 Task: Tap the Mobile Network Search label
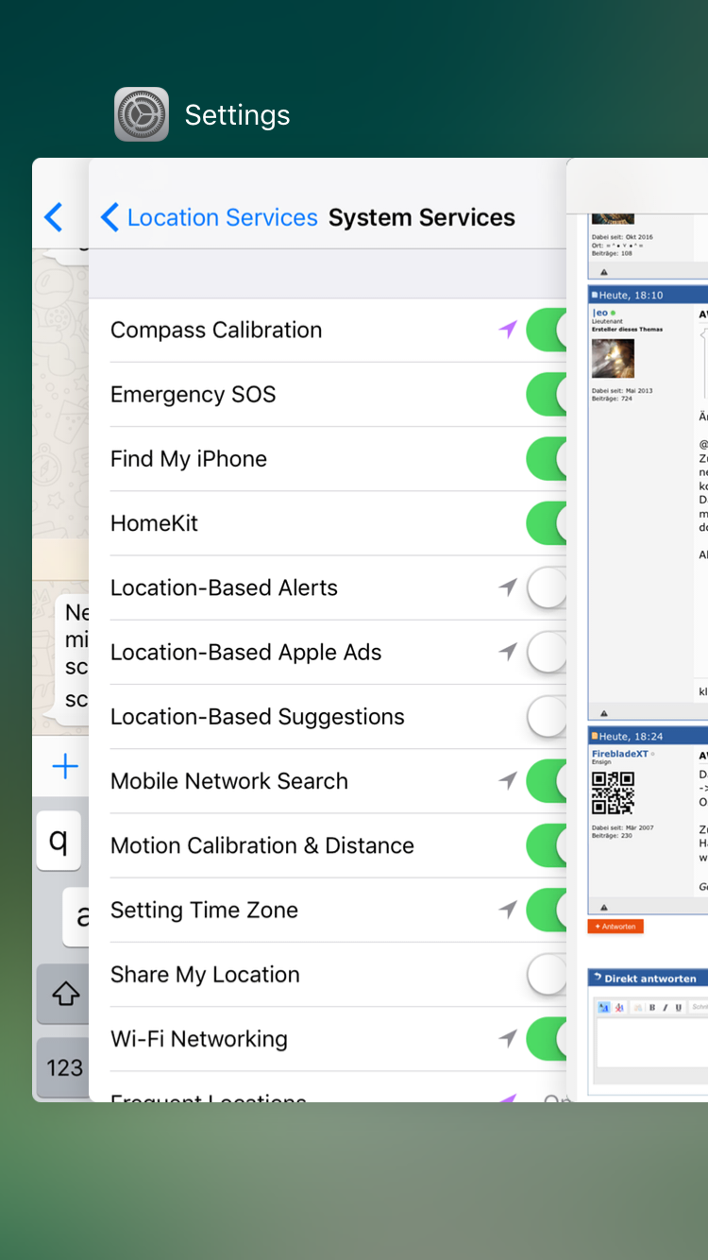(229, 781)
